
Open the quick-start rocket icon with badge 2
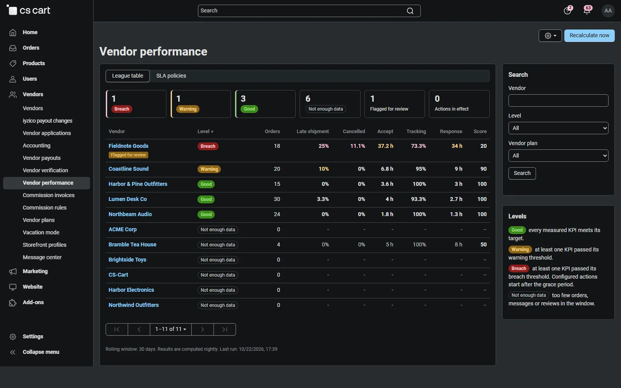coord(567,10)
